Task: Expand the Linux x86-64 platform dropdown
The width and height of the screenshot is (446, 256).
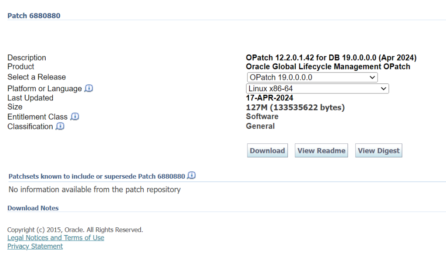Action: (x=317, y=89)
